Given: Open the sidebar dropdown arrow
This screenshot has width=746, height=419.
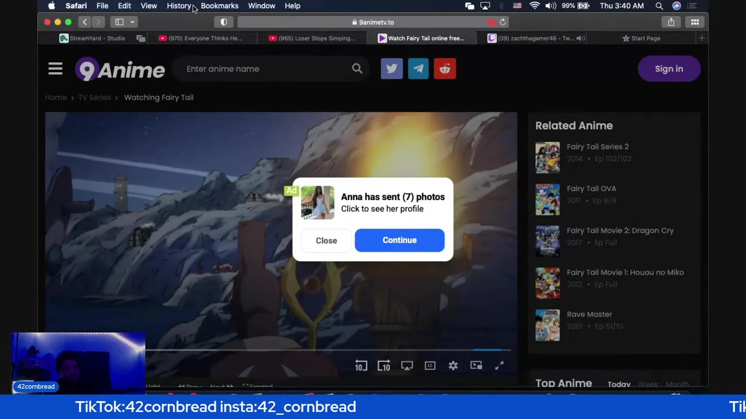Looking at the screenshot, I should pos(132,22).
